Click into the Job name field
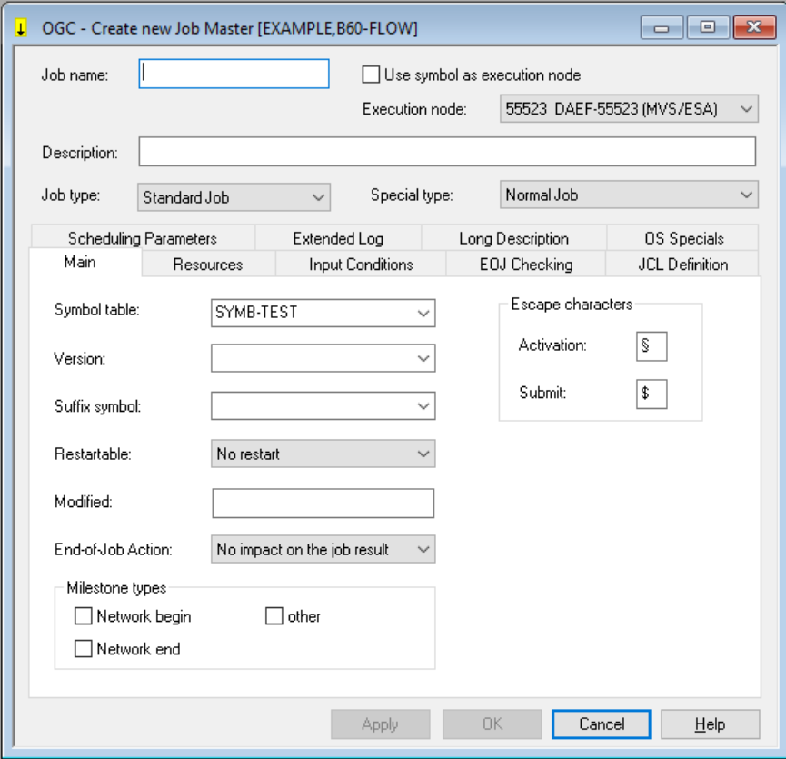The height and width of the screenshot is (759, 786). click(234, 75)
